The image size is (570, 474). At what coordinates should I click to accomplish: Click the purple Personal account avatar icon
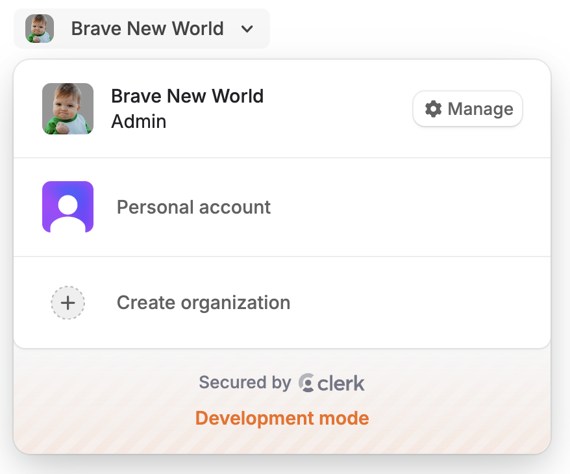tap(68, 207)
